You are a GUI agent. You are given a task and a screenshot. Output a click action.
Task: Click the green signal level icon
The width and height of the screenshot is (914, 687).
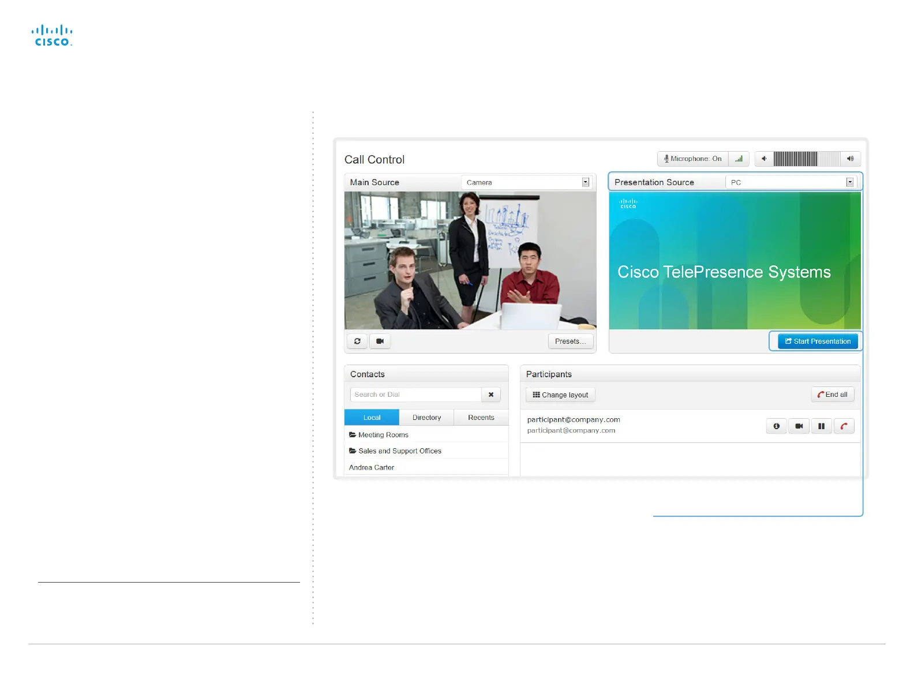point(739,159)
